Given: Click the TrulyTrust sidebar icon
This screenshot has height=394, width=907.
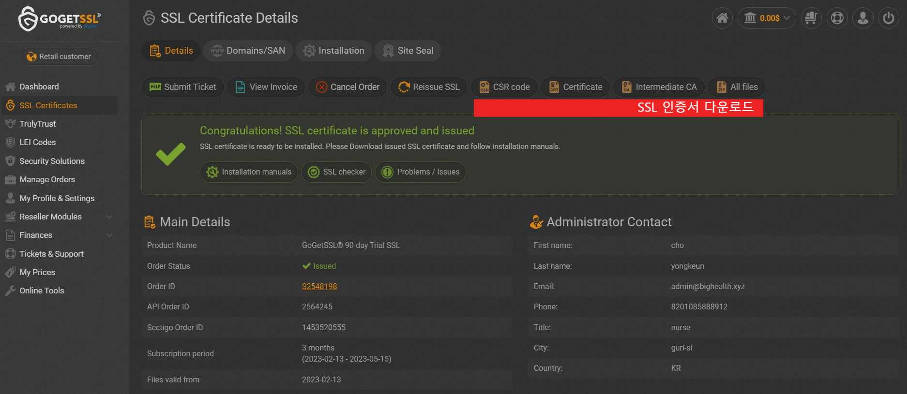Looking at the screenshot, I should (10, 124).
